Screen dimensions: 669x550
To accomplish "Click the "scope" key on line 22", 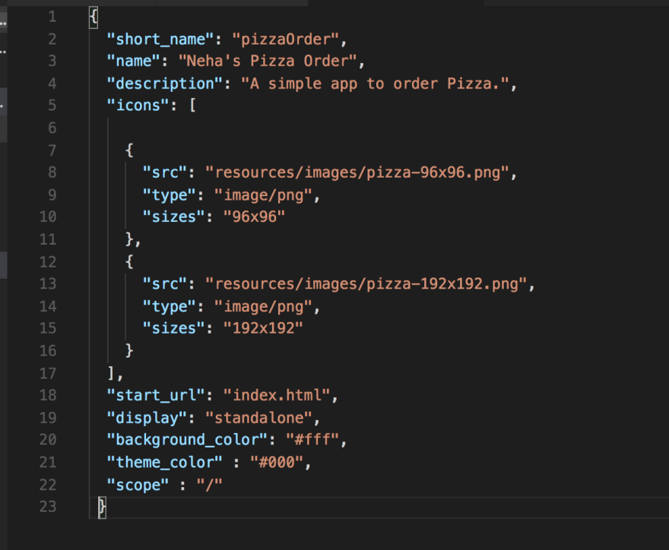I will tap(138, 485).
